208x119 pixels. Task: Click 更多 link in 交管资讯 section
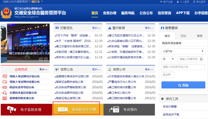(96, 28)
